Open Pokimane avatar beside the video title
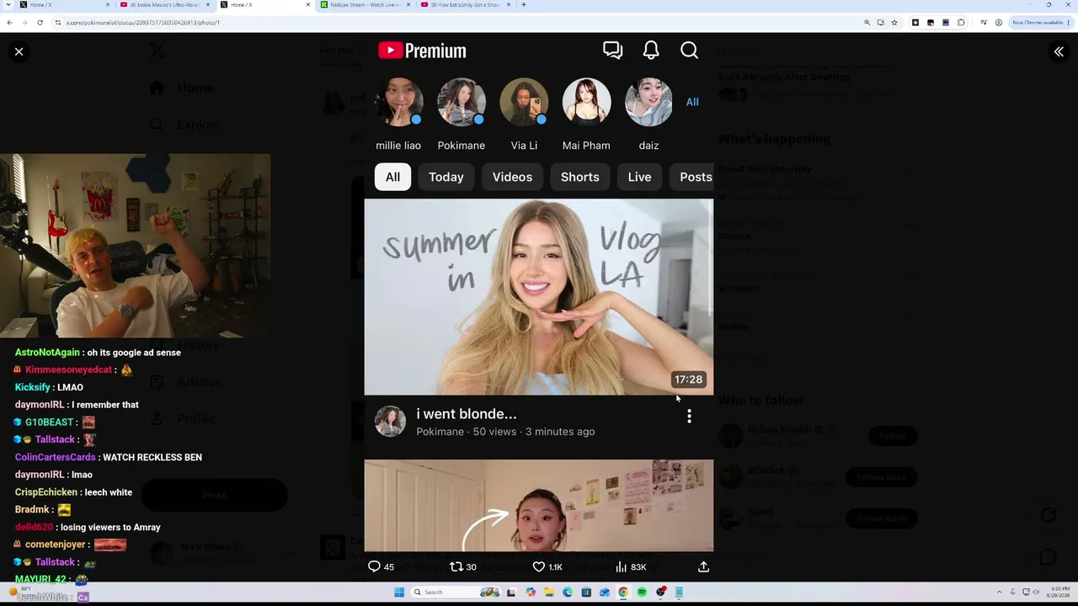The height and width of the screenshot is (606, 1078). (x=390, y=422)
